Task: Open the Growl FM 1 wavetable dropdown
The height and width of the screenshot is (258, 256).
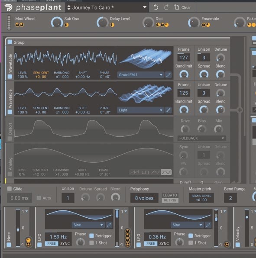Action: click(141, 75)
